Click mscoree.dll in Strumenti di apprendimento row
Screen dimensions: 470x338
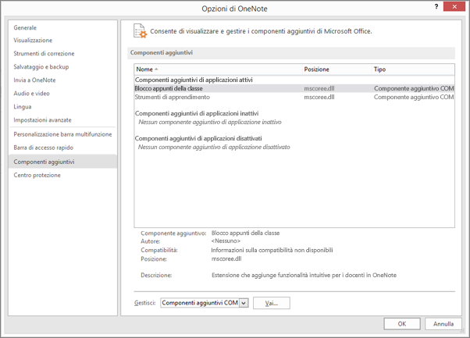[319, 97]
